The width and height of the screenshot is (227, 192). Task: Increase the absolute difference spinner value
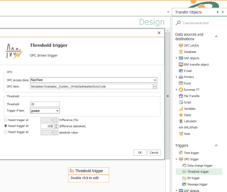56,125
